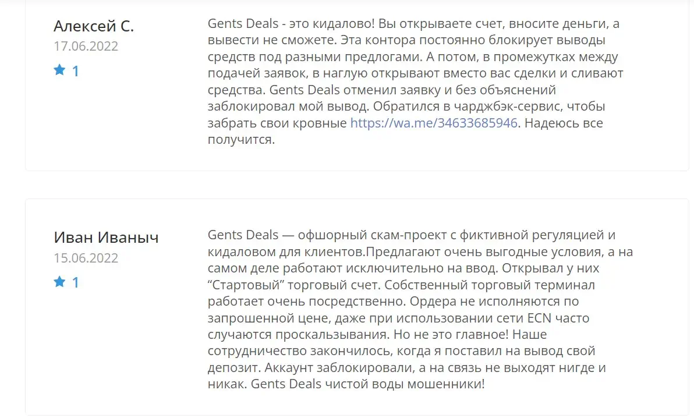Click the star icon under Иван Иваныч

point(59,282)
